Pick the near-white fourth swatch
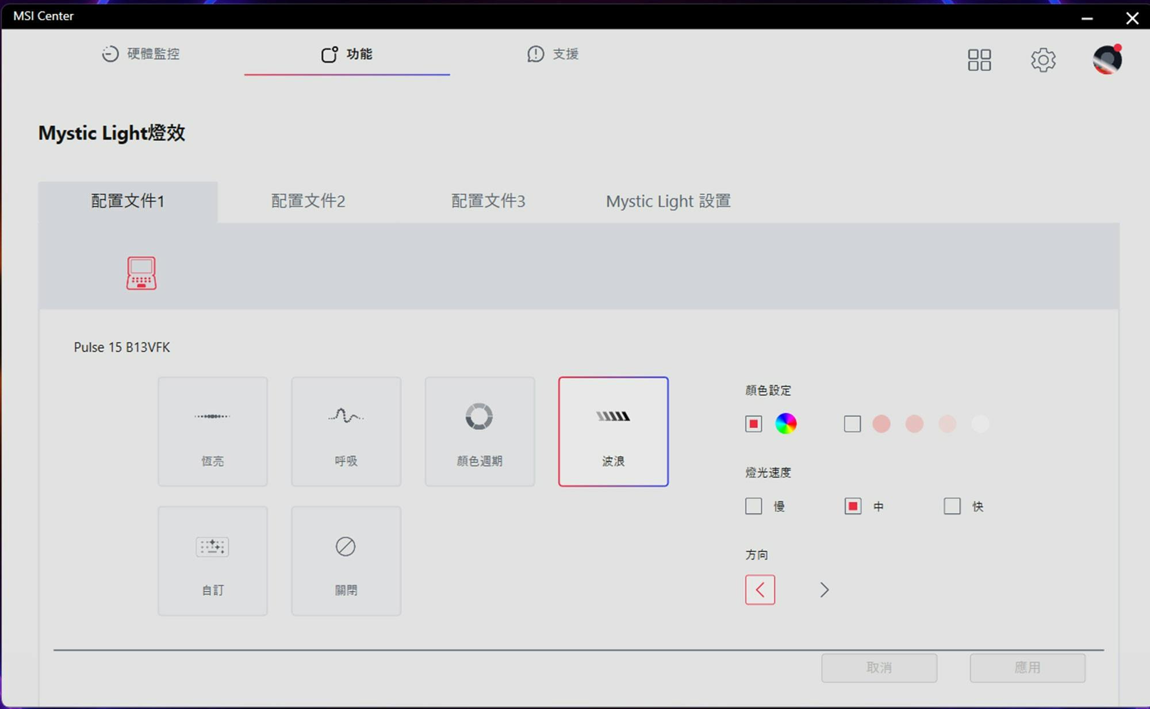Image resolution: width=1150 pixels, height=709 pixels. click(980, 424)
